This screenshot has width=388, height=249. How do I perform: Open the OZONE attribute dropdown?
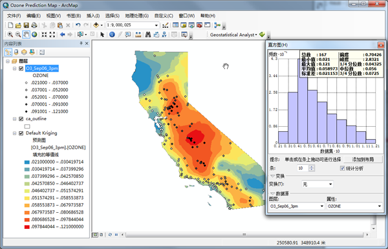click(379, 206)
